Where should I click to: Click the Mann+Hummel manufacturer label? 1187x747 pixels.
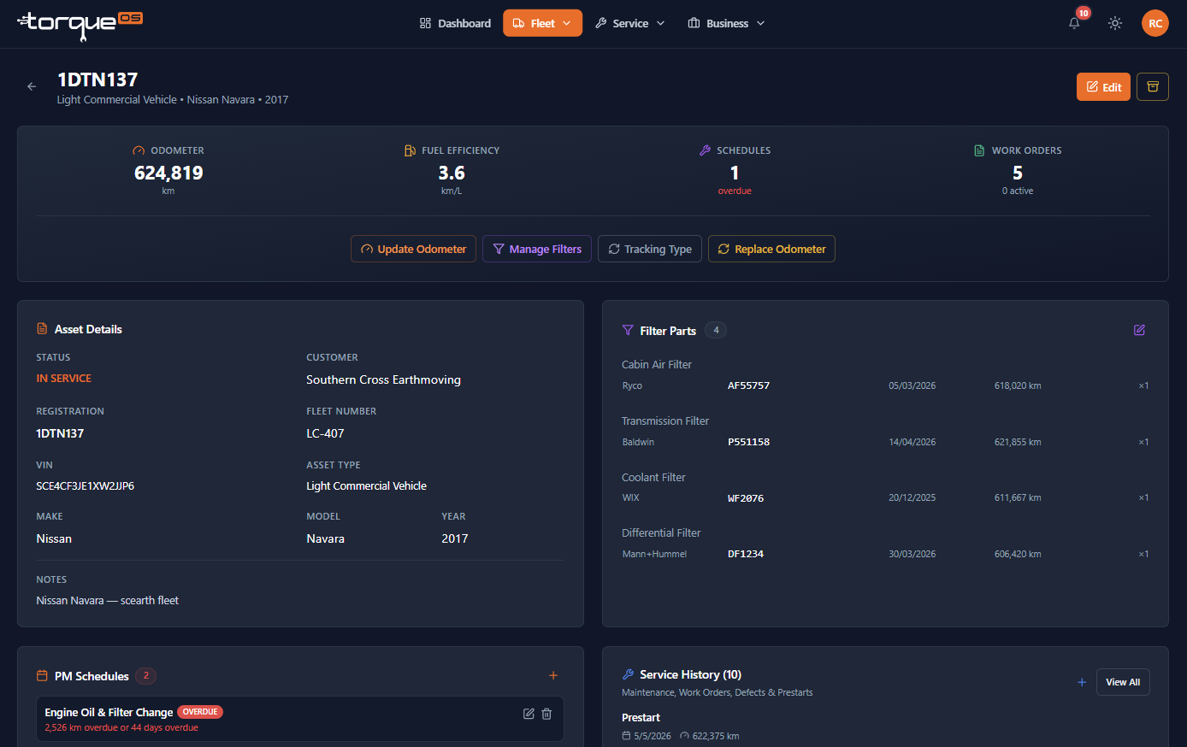[654, 554]
